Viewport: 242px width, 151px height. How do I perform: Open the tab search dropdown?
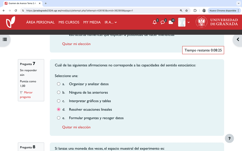click(x=239, y=3)
